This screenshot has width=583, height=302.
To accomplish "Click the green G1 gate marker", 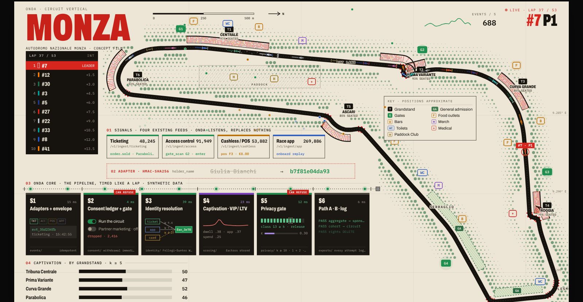I will (x=180, y=29).
